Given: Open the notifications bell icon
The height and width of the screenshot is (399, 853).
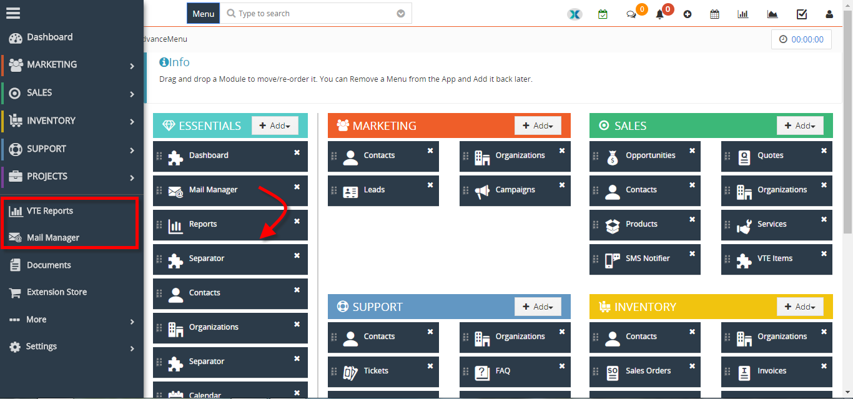Looking at the screenshot, I should [659, 14].
